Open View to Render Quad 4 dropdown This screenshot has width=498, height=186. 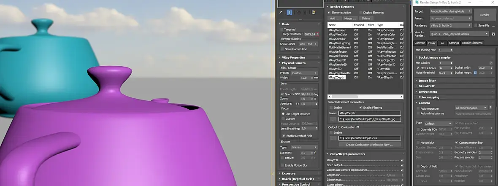(x=459, y=34)
